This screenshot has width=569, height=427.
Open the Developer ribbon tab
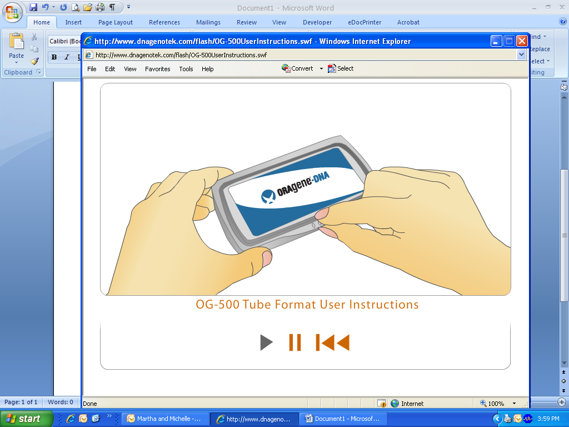click(317, 22)
